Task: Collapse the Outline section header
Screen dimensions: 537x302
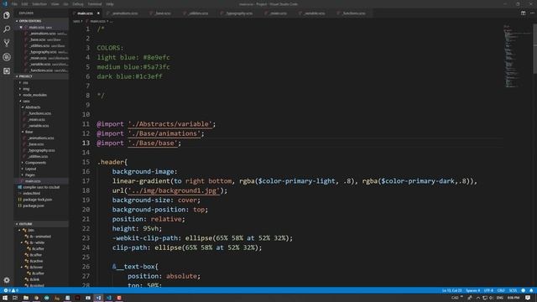Action: pos(41,224)
